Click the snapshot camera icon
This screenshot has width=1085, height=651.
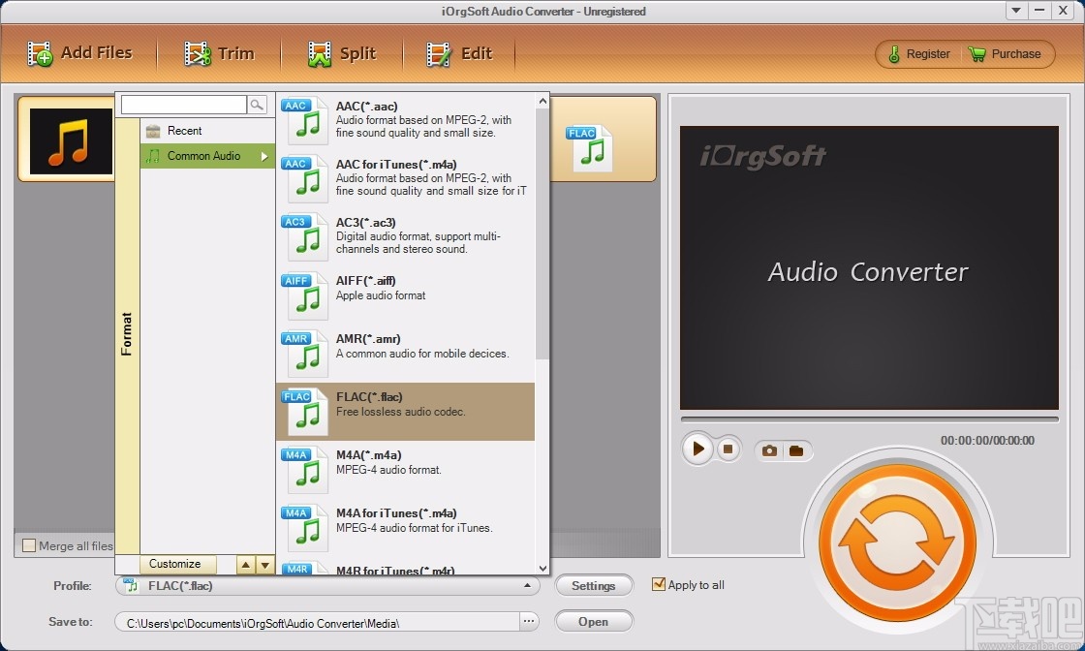click(x=769, y=449)
